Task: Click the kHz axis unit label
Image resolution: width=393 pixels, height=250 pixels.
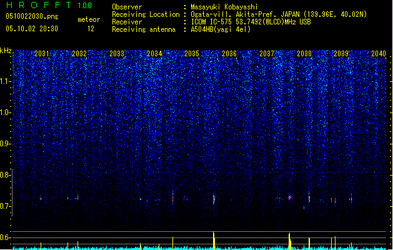Action: pos(6,51)
